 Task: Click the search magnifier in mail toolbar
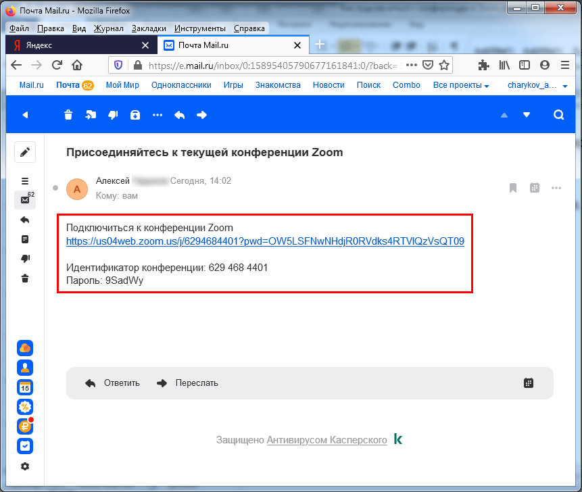(558, 115)
